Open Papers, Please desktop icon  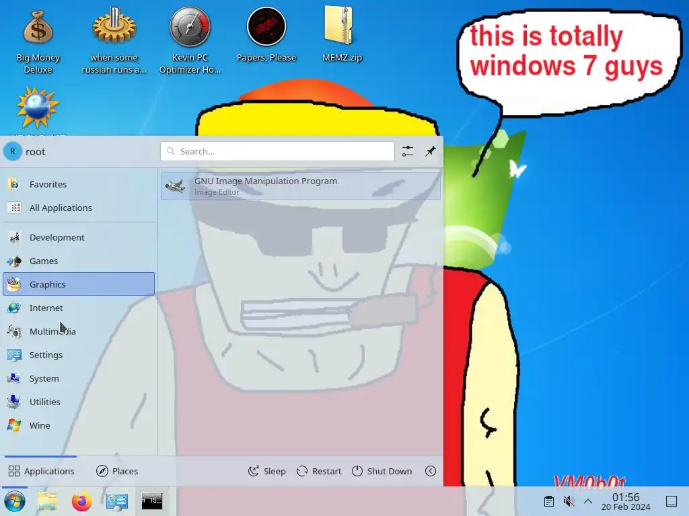(x=266, y=35)
